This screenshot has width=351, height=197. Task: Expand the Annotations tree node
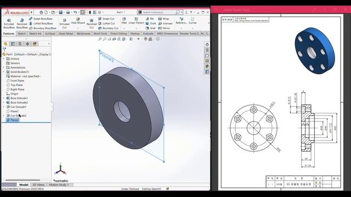[4, 67]
